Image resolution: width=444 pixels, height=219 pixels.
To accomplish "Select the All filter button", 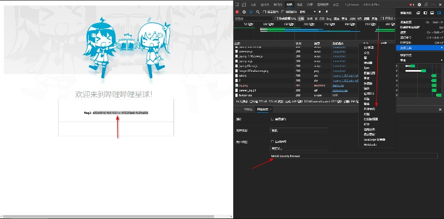I will [301, 19].
